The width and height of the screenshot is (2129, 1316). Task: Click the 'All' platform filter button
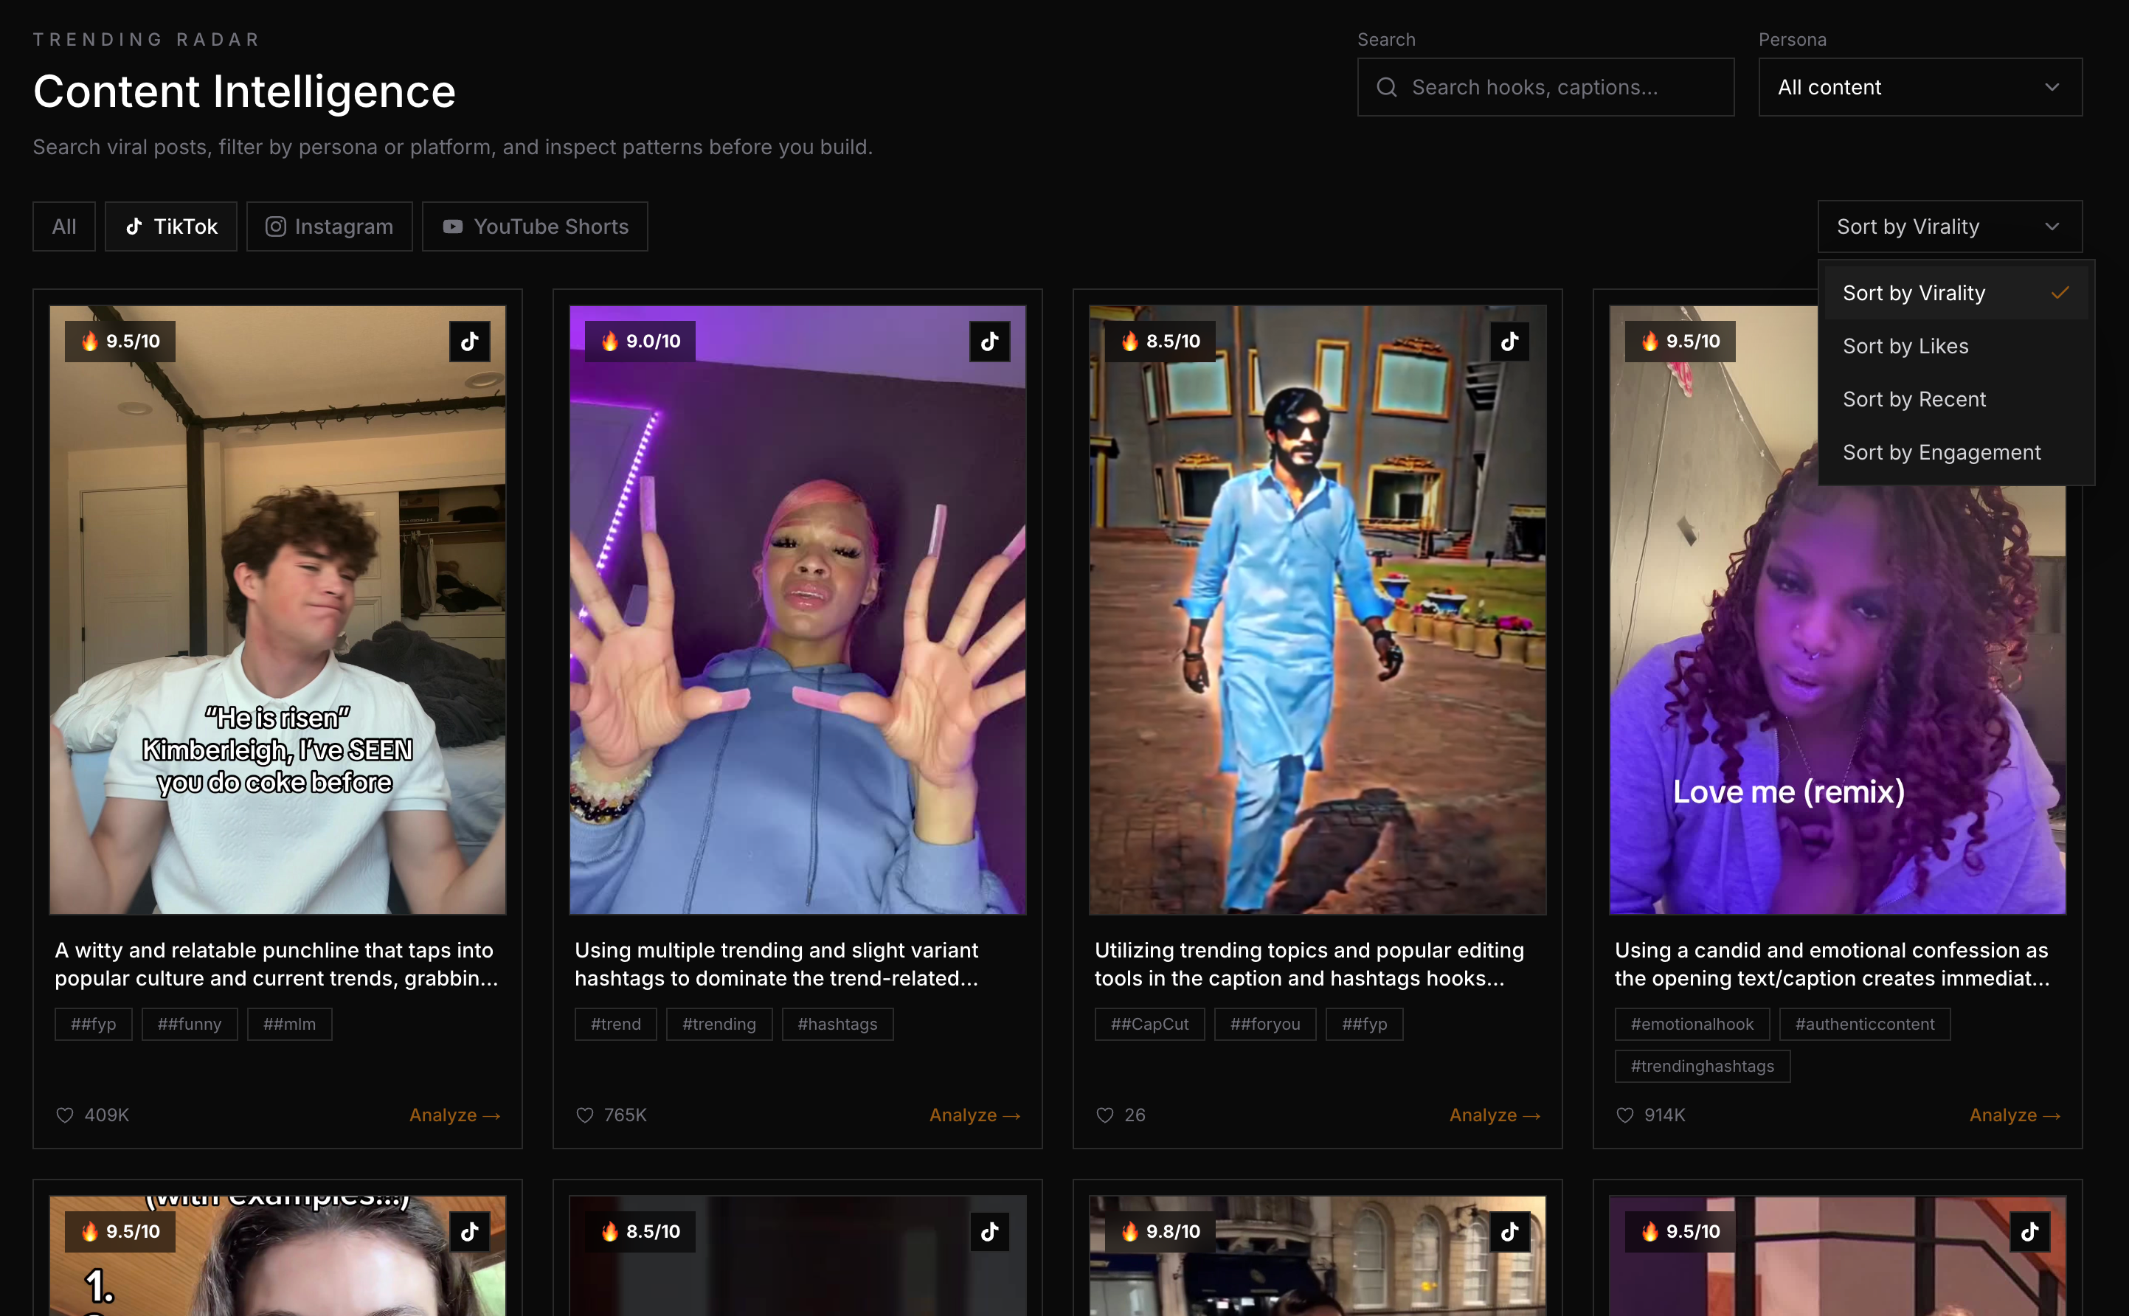(63, 226)
